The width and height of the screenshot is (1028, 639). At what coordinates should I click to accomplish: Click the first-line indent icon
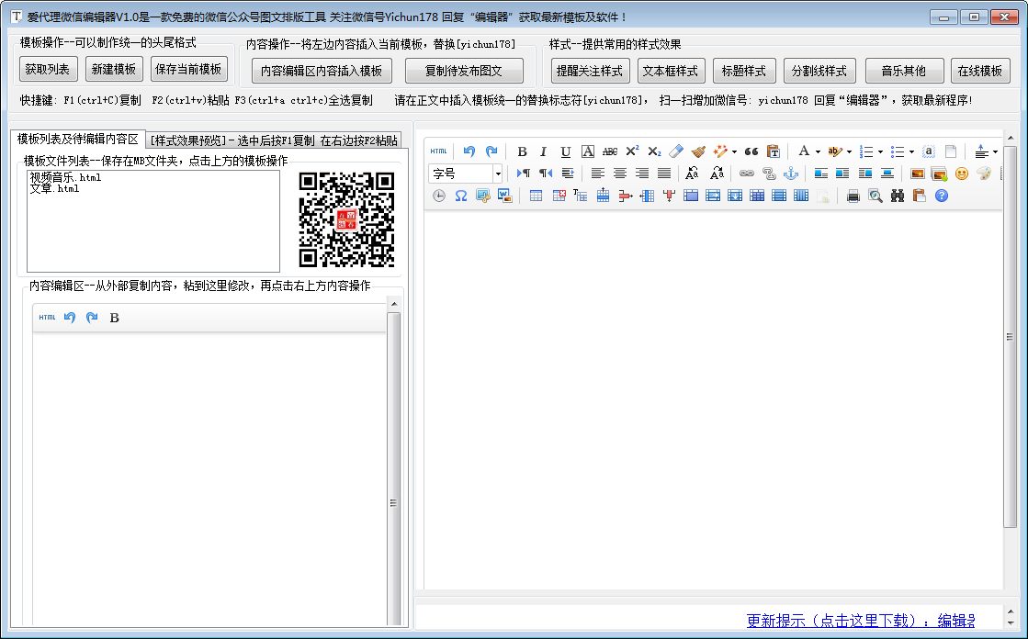coord(568,173)
